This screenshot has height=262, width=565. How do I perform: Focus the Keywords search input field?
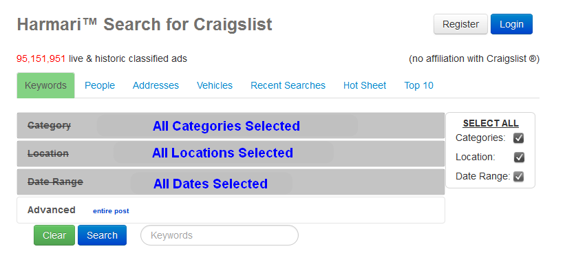pyautogui.click(x=220, y=235)
